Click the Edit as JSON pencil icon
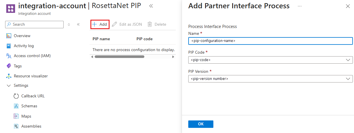This screenshot has height=133, width=354. coord(114,25)
